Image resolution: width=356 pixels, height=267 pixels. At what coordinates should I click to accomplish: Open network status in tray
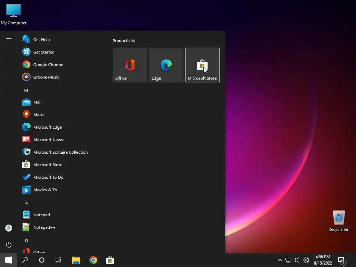coord(288,260)
